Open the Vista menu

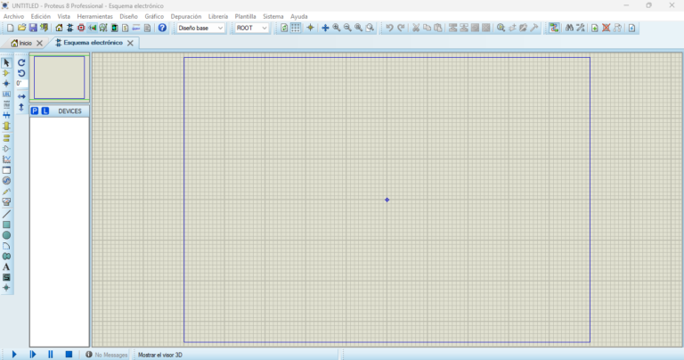(x=64, y=17)
